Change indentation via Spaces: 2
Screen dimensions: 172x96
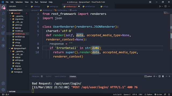point(127,94)
